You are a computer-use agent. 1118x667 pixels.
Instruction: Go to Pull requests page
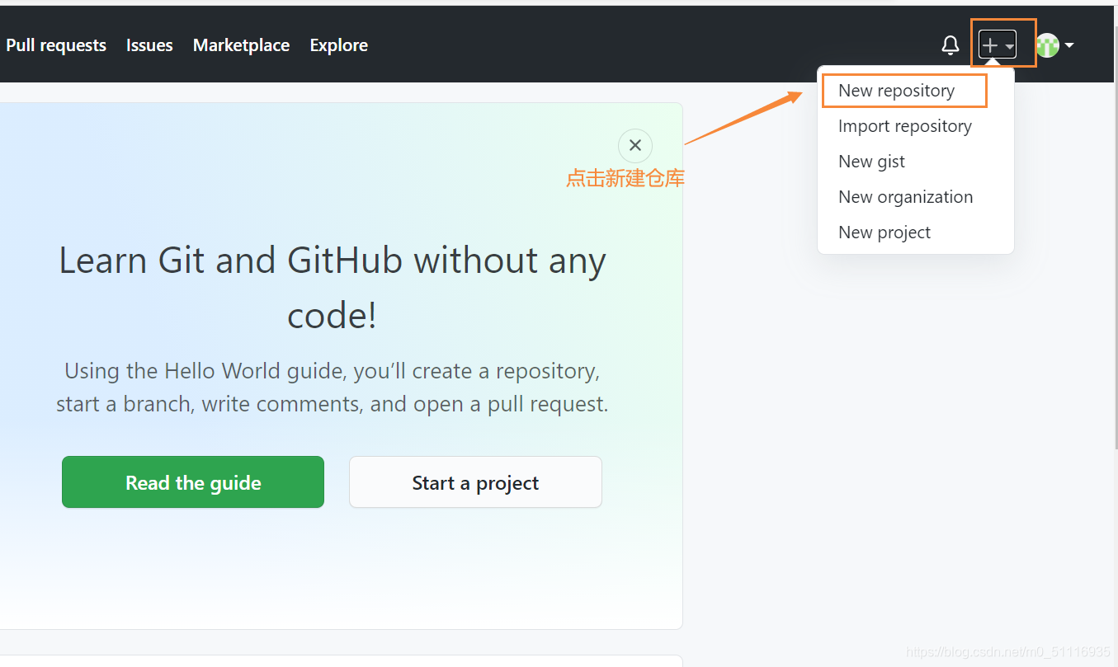click(56, 45)
